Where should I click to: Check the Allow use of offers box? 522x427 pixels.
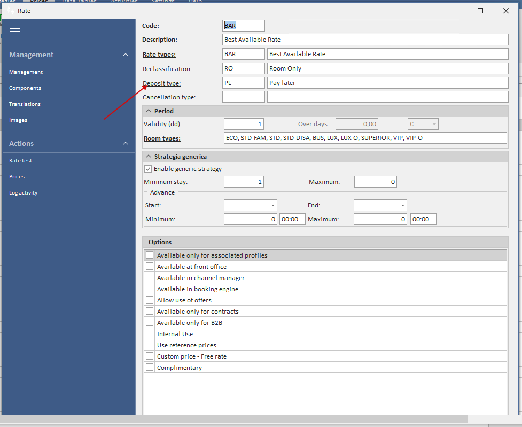tap(150, 300)
